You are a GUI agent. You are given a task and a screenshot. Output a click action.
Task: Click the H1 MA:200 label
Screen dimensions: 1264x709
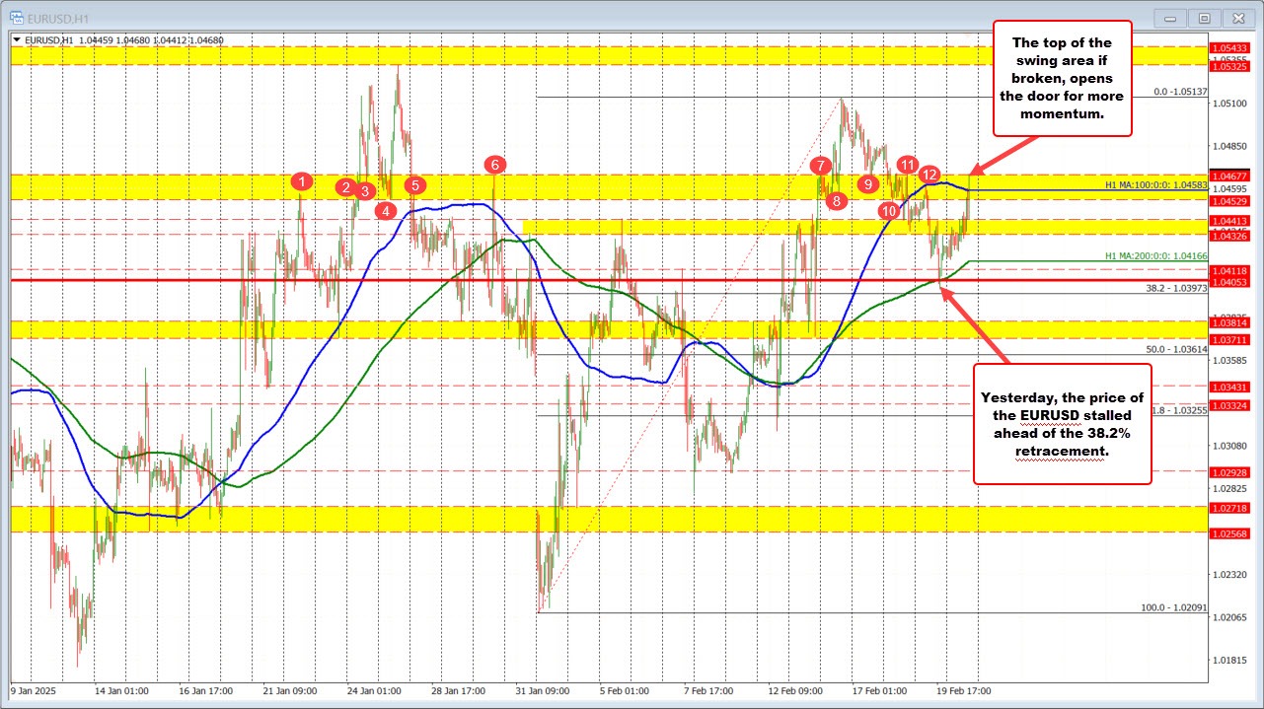coord(1155,255)
